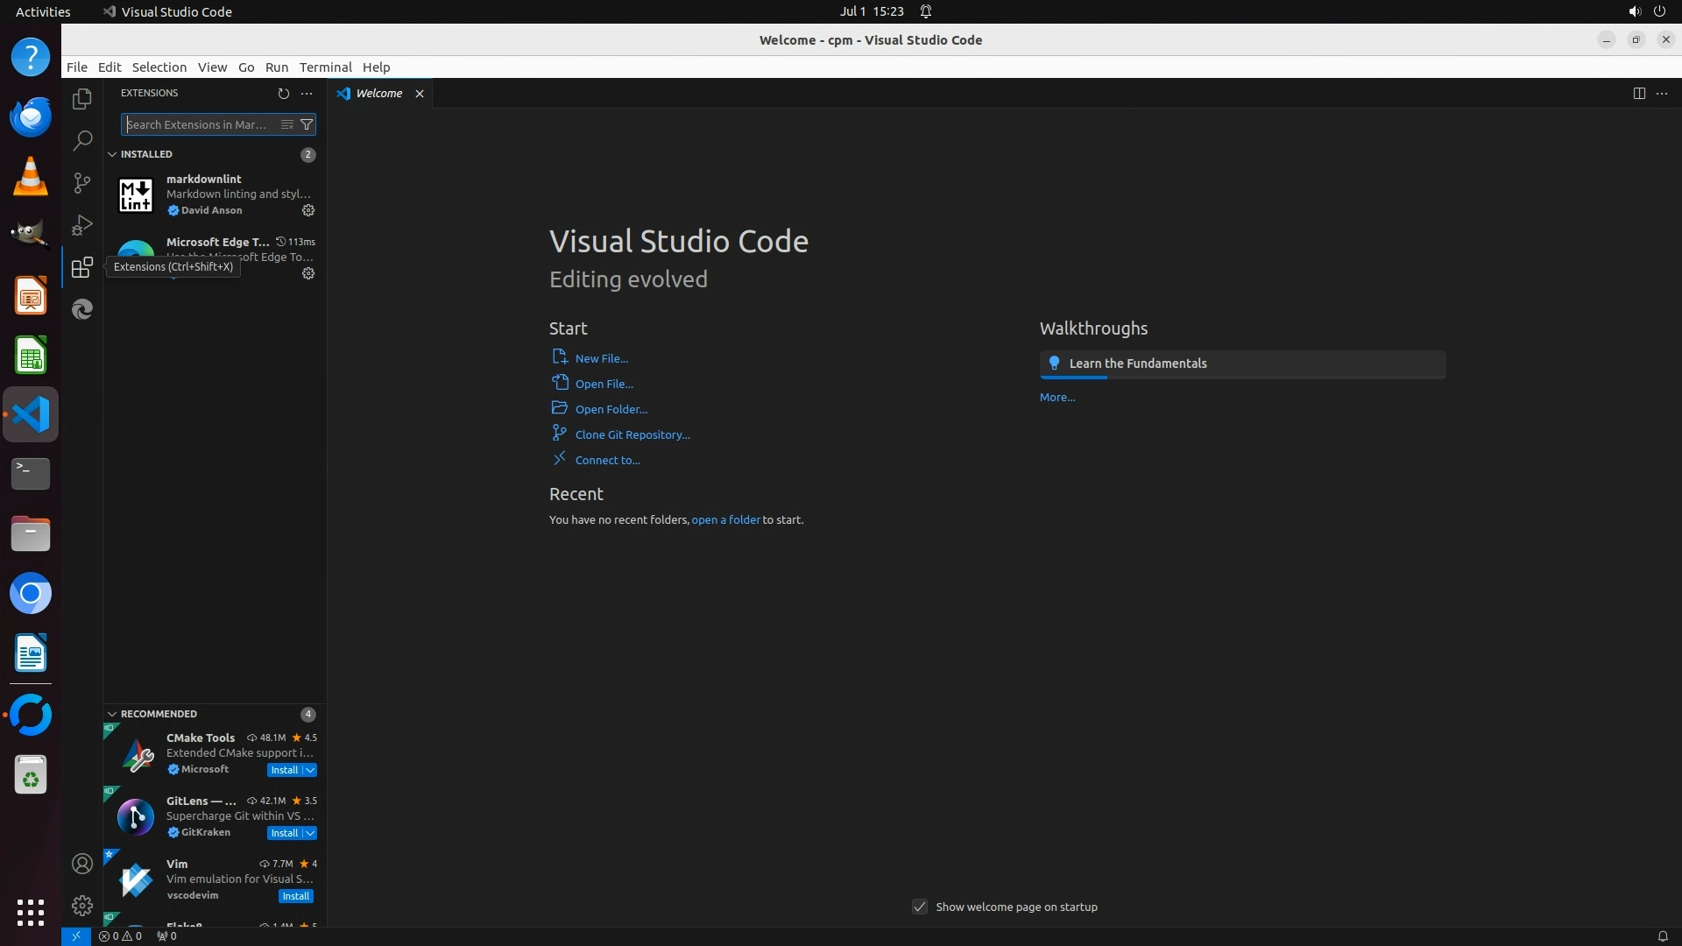
Task: Focus the Search Extensions in Marketplace field
Action: click(199, 124)
